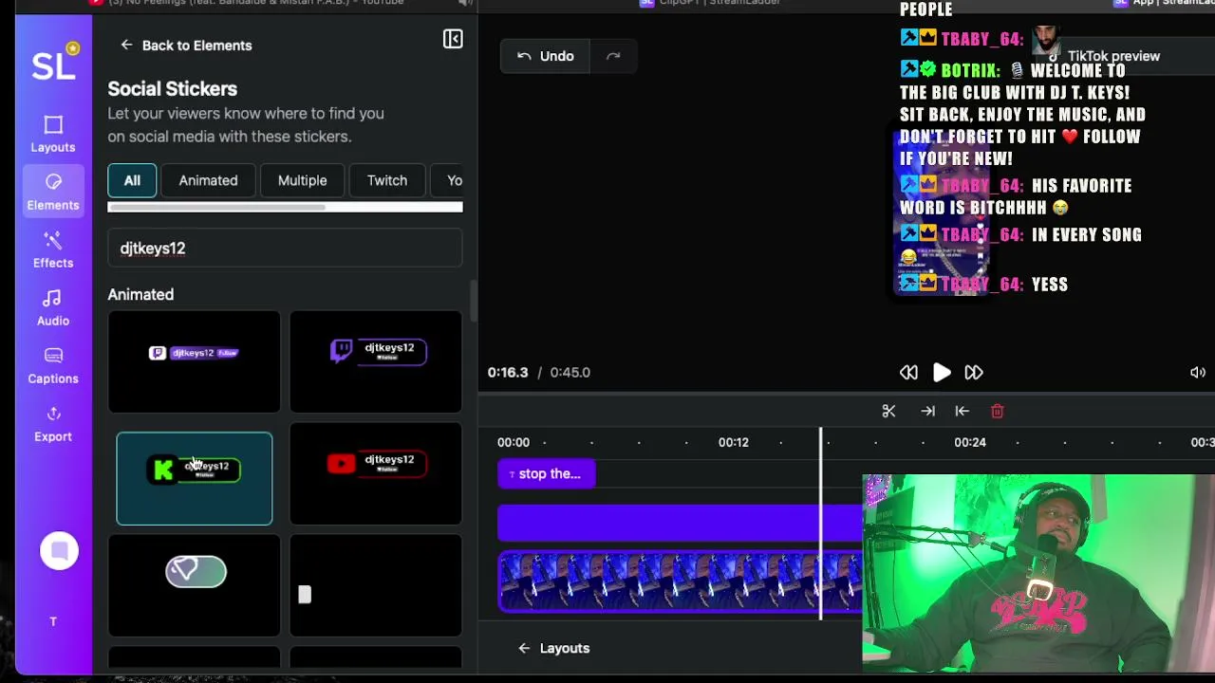Split the clip with the scissors icon

click(x=888, y=411)
